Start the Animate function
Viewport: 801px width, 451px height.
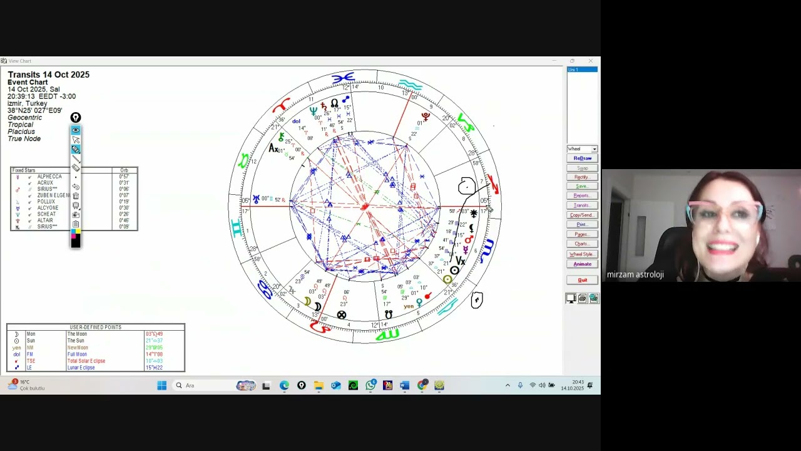(582, 264)
